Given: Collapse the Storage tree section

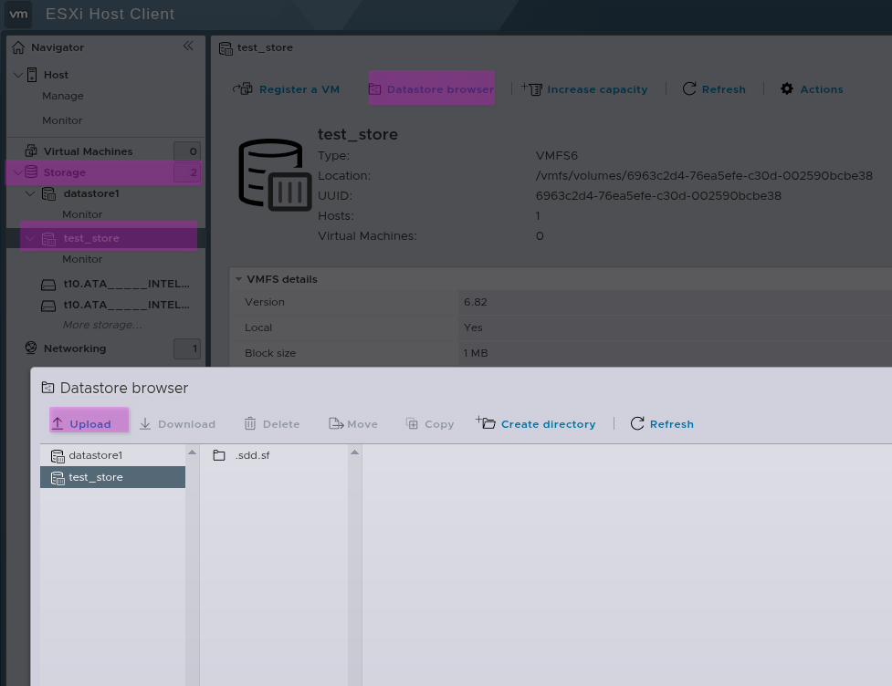Looking at the screenshot, I should [x=18, y=172].
